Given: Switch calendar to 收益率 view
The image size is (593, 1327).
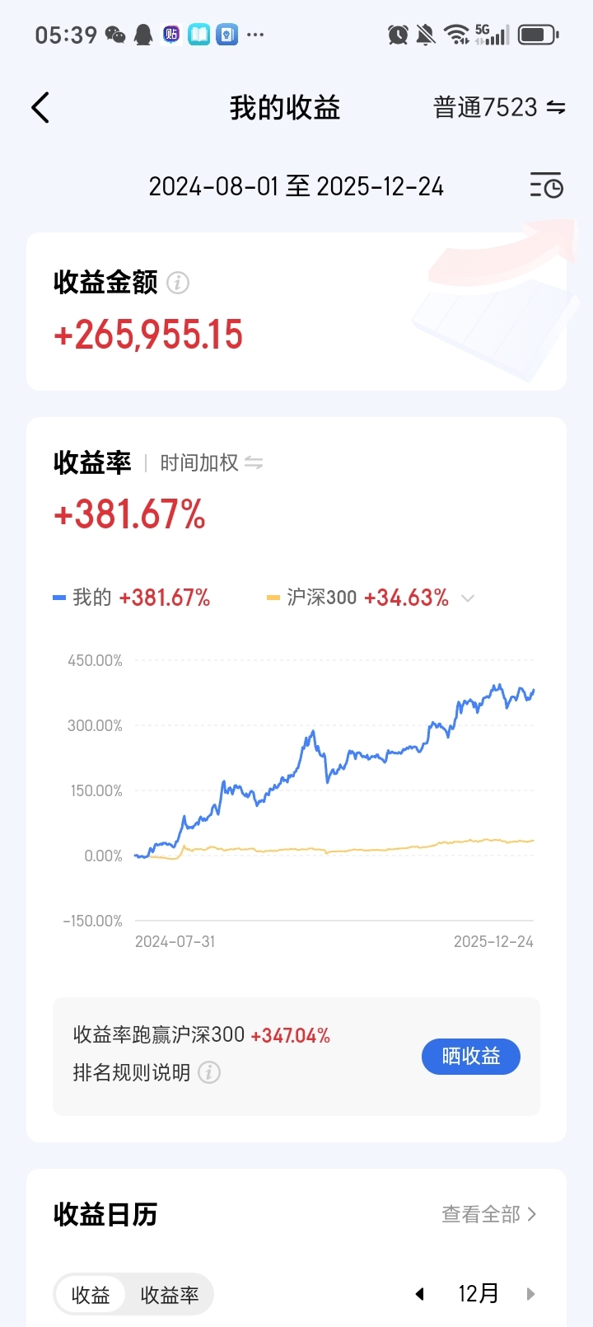Looking at the screenshot, I should (170, 1295).
